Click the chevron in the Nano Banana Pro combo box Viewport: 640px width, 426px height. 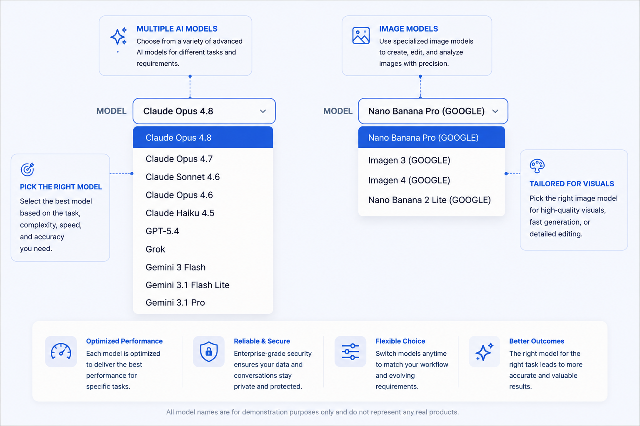pyautogui.click(x=495, y=111)
